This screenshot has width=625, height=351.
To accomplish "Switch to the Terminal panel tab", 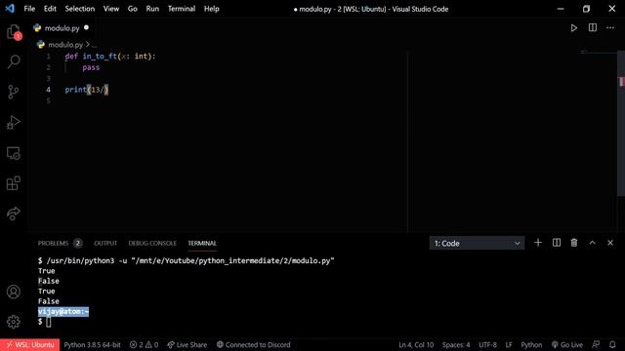I will [202, 243].
